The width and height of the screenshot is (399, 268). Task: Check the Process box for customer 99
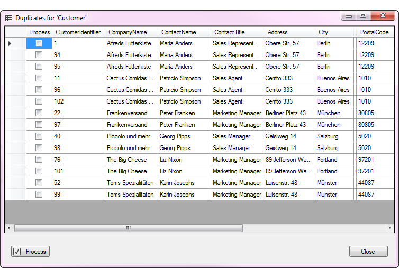coord(39,195)
